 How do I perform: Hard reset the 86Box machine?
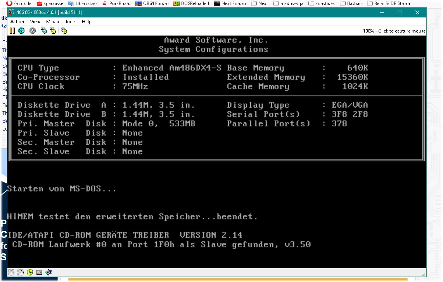[21, 31]
